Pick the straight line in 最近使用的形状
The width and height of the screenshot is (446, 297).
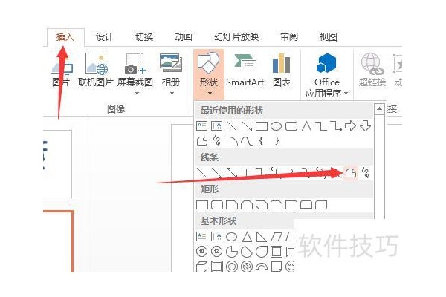click(x=232, y=126)
